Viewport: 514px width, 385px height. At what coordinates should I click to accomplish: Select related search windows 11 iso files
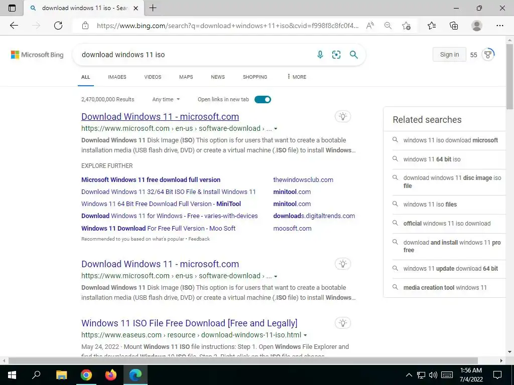point(430,205)
